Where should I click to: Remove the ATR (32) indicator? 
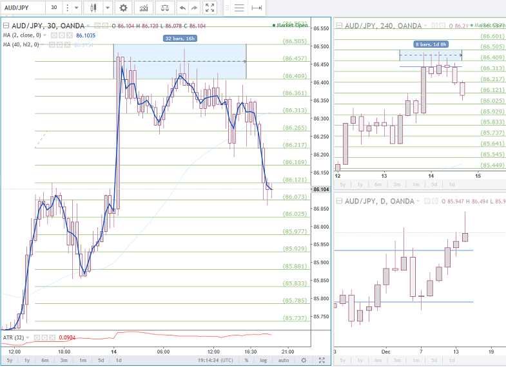pyautogui.click(x=52, y=337)
